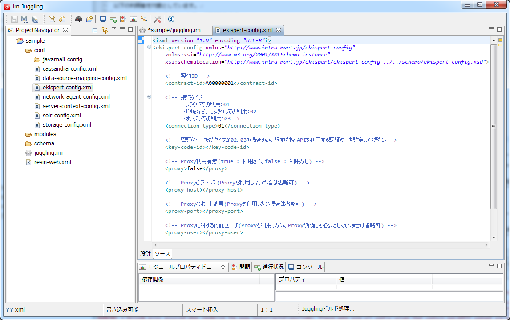Click the horizontal scrollbar right arrow

pos(486,245)
